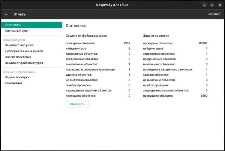This screenshot has height=151, width=225.
Task: Click the Задачи по требованию section label
Action: pyautogui.click(x=19, y=72)
